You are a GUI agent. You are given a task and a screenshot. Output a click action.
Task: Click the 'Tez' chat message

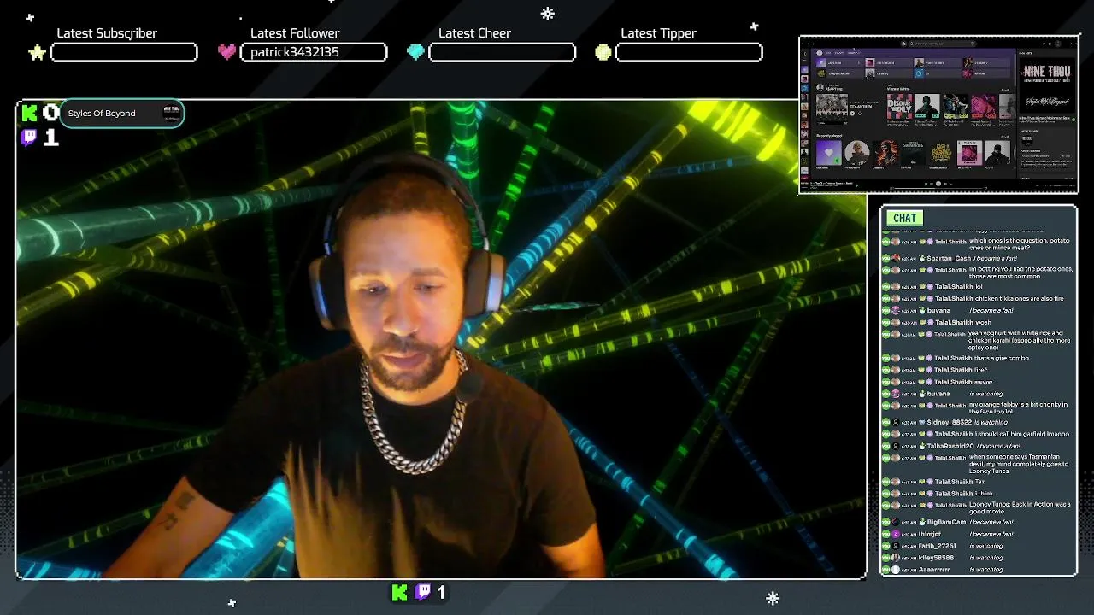977,482
